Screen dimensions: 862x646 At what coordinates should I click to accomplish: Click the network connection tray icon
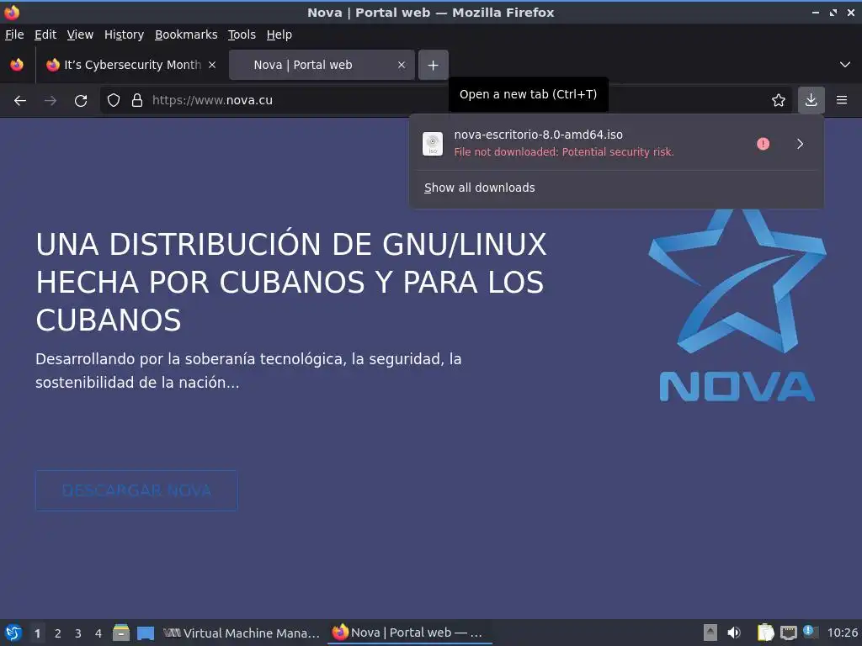tap(788, 633)
